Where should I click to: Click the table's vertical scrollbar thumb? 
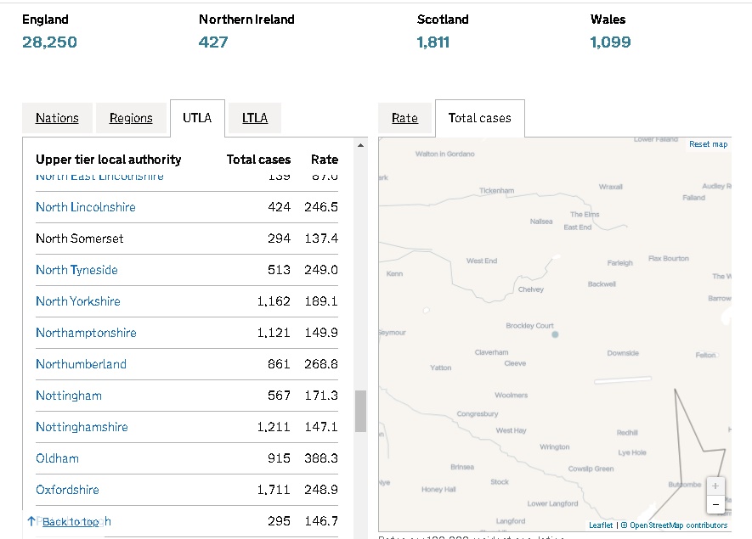[360, 411]
